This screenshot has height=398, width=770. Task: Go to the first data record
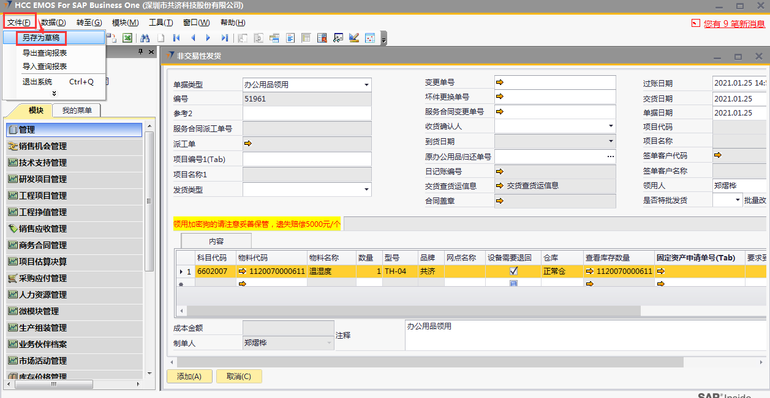(x=176, y=38)
